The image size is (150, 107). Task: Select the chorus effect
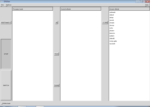[x=112, y=25]
